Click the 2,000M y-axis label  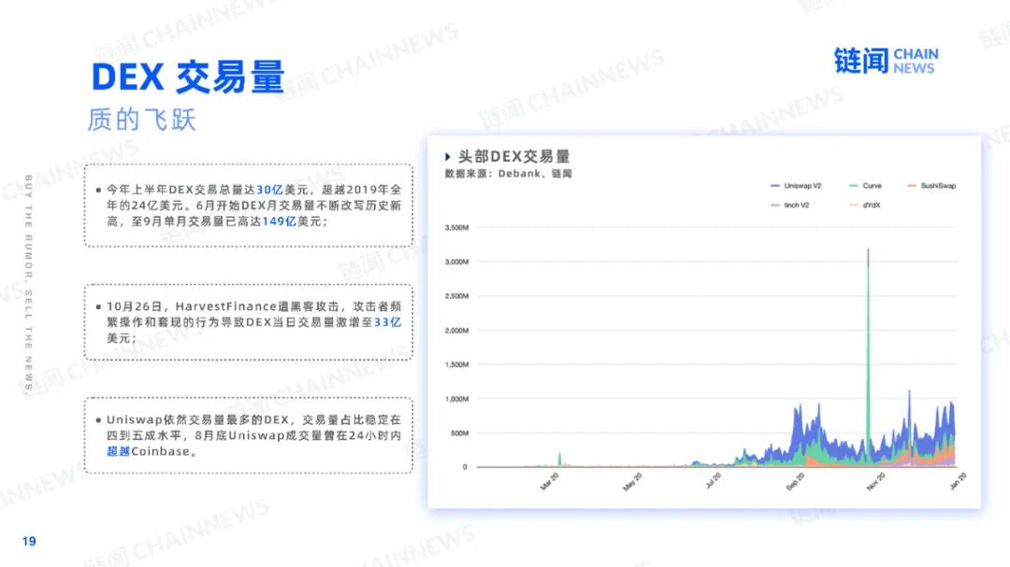tap(456, 331)
